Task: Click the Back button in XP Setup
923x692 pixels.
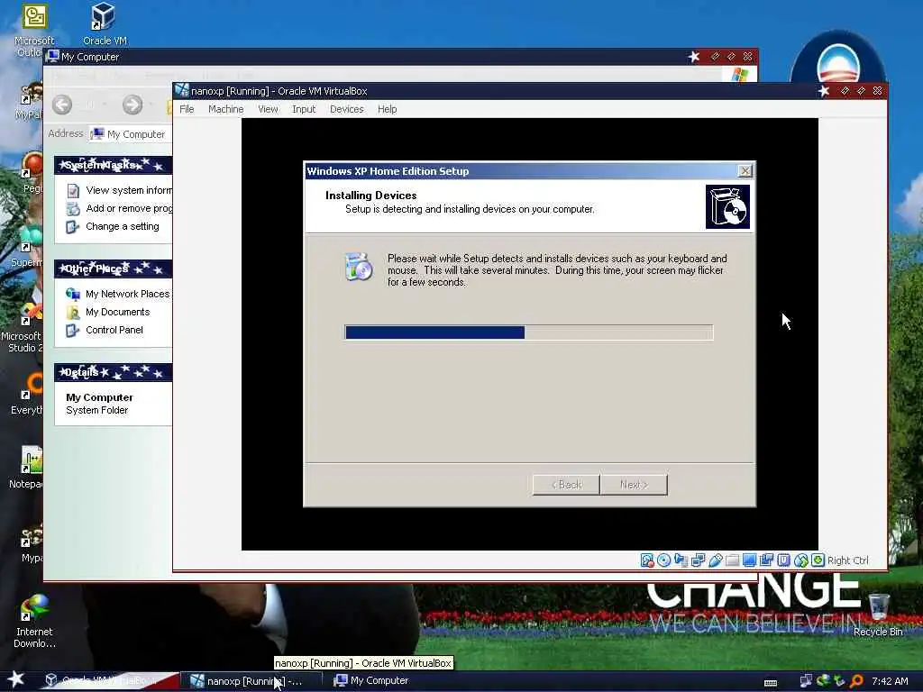Action: 566,484
